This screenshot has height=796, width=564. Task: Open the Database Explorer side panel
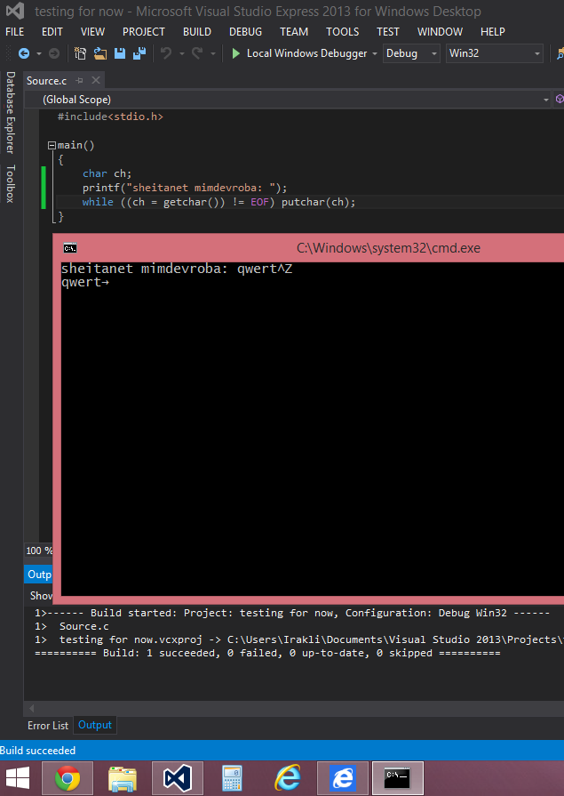[10, 113]
